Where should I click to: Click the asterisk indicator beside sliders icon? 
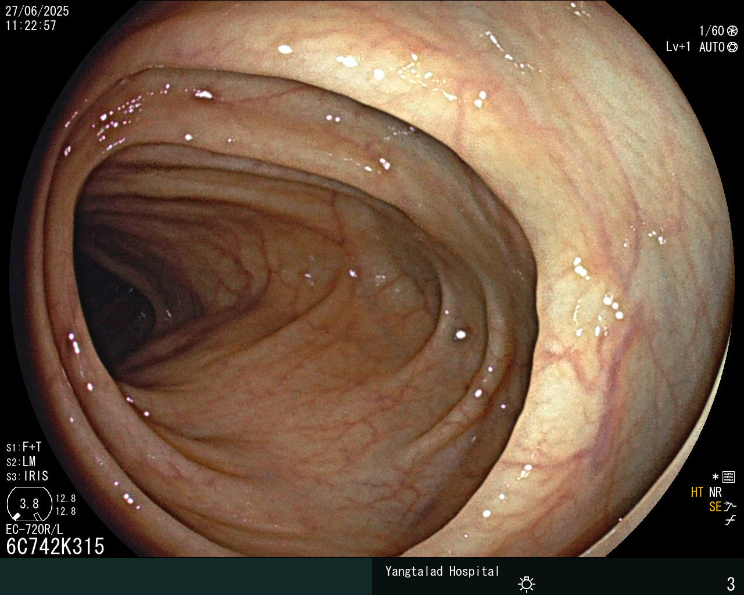point(716,478)
